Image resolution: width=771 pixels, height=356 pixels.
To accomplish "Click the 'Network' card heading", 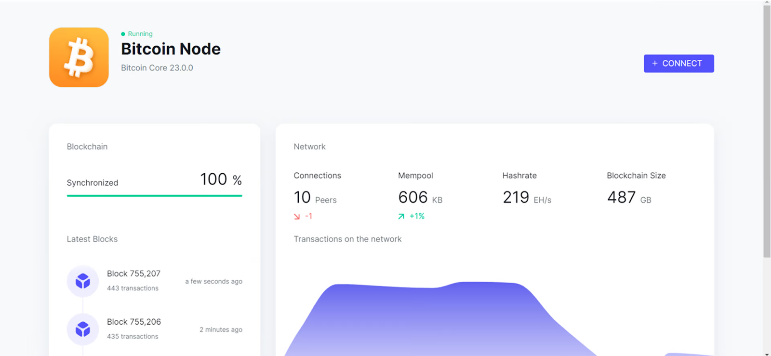I will [x=310, y=147].
